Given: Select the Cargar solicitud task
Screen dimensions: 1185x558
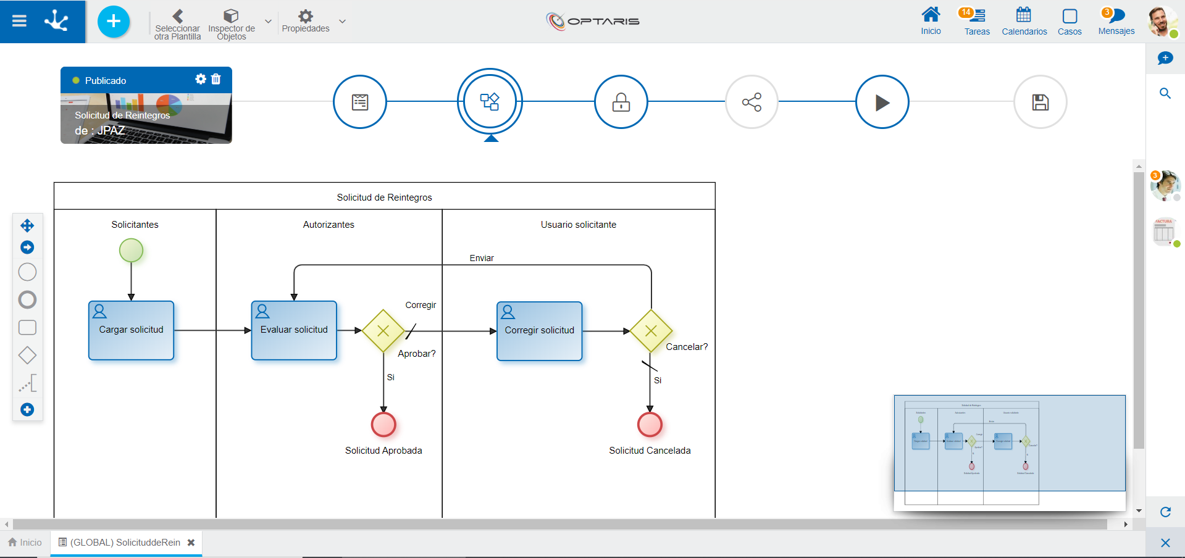Looking at the screenshot, I should (x=131, y=330).
